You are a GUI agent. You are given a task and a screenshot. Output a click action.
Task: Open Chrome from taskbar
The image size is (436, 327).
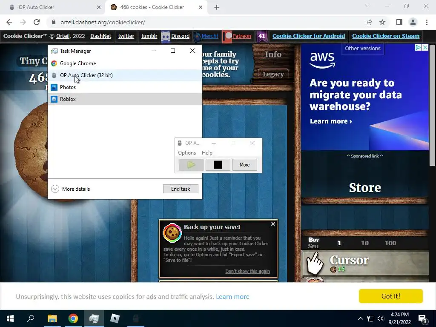[x=73, y=318]
